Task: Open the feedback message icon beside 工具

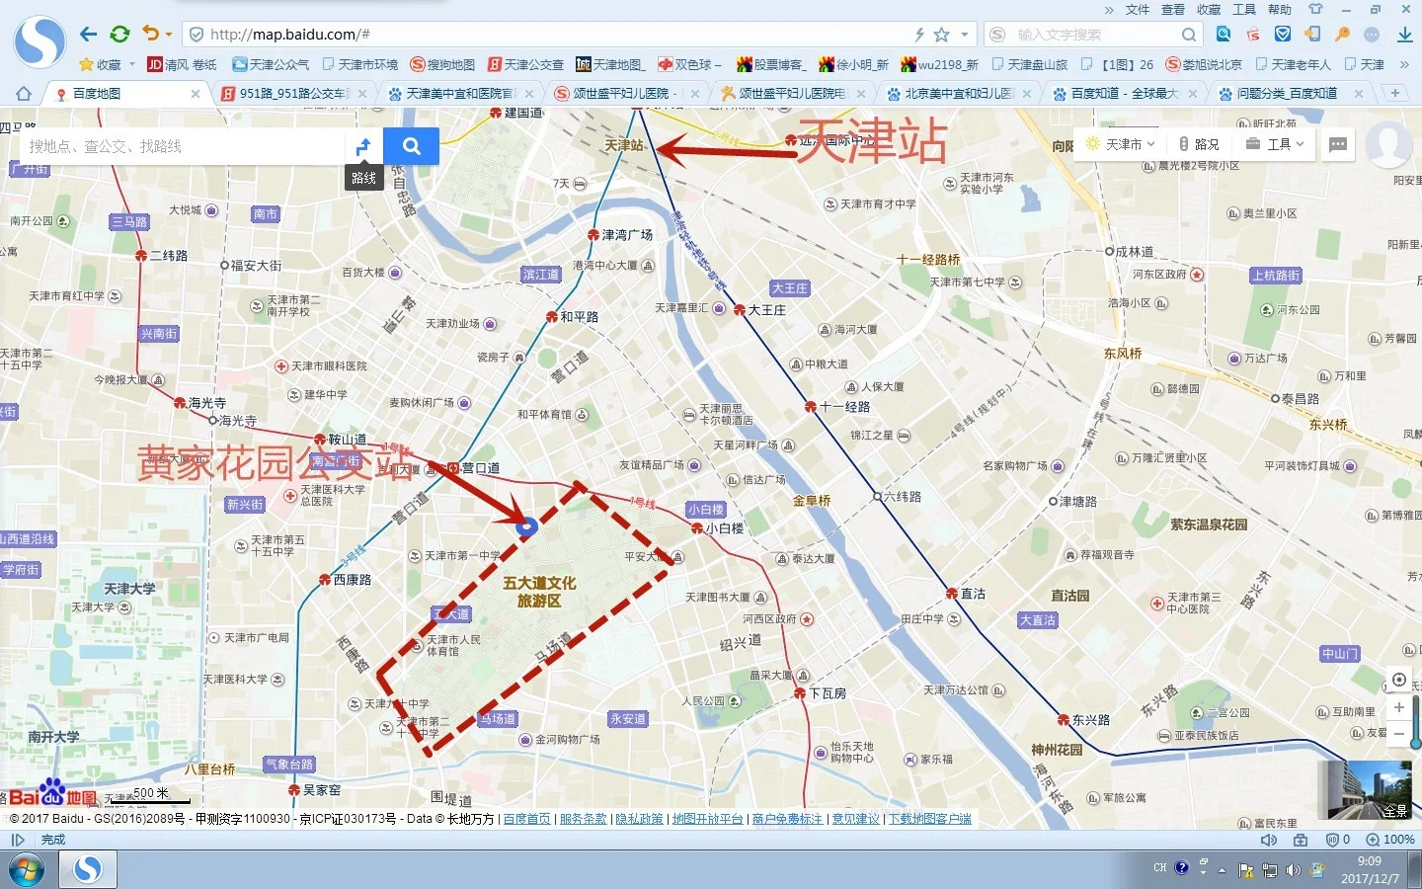Action: coord(1338,144)
